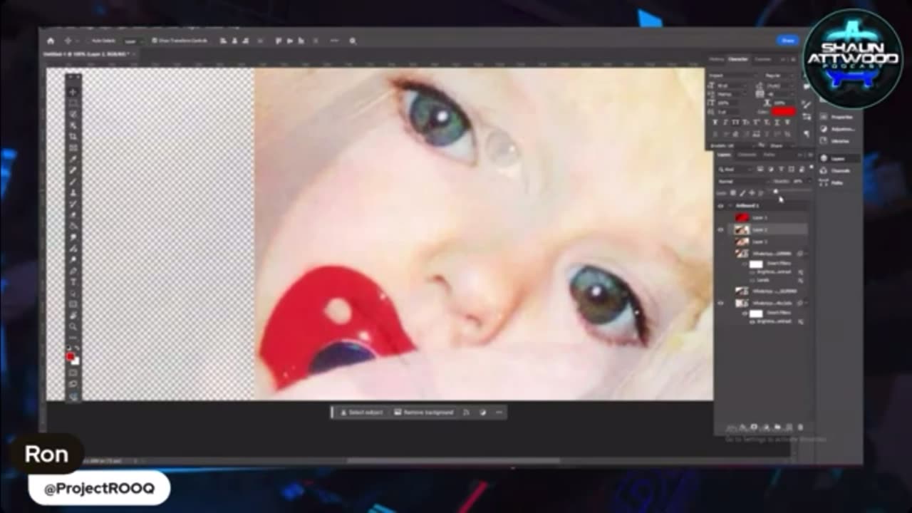Select the Brush tool
Screen dimensions: 912x513
tap(73, 182)
